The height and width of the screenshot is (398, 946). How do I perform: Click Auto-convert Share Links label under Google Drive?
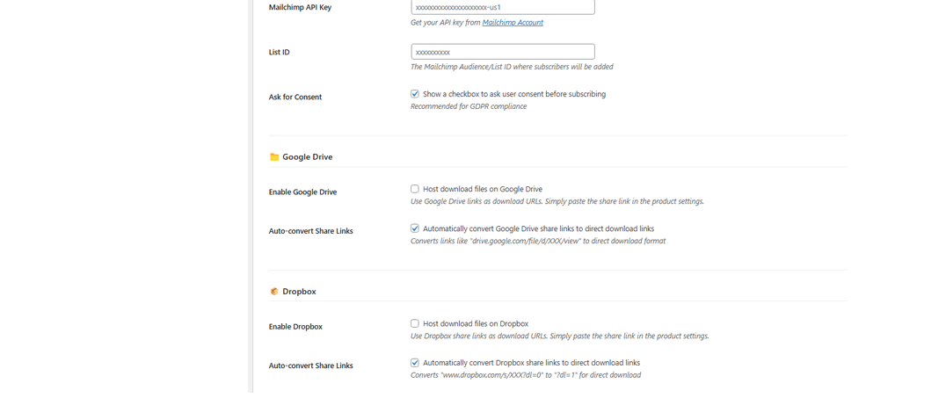coord(310,231)
